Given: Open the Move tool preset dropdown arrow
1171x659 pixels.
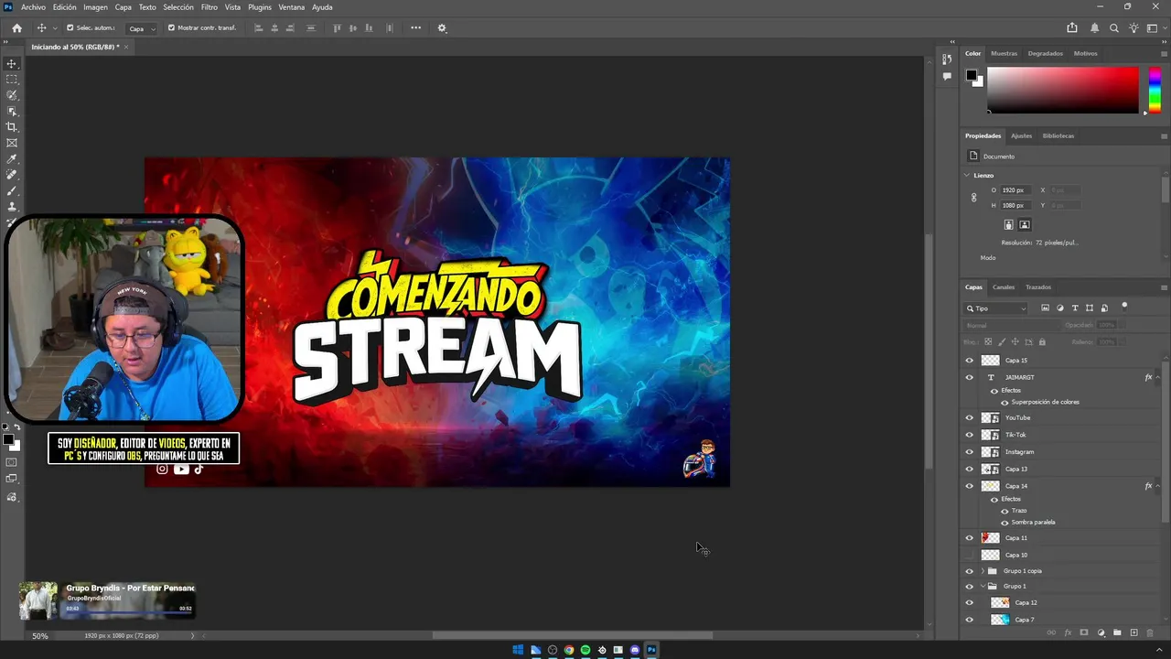Looking at the screenshot, I should click(x=55, y=28).
